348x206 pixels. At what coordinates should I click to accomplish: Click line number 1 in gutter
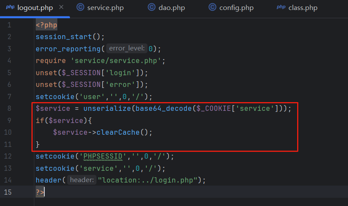(9, 25)
